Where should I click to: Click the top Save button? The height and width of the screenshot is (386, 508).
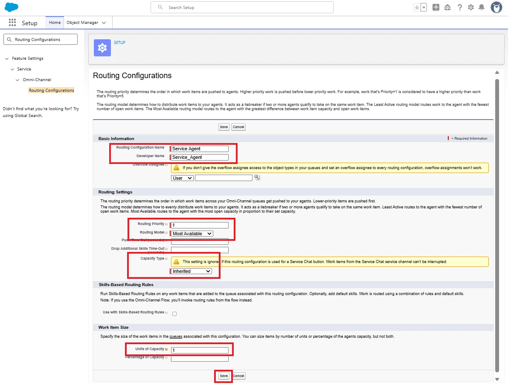[224, 127]
